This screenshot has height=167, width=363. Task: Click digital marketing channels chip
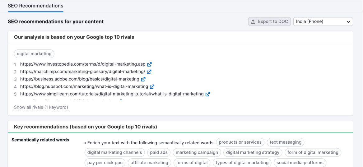(115, 152)
